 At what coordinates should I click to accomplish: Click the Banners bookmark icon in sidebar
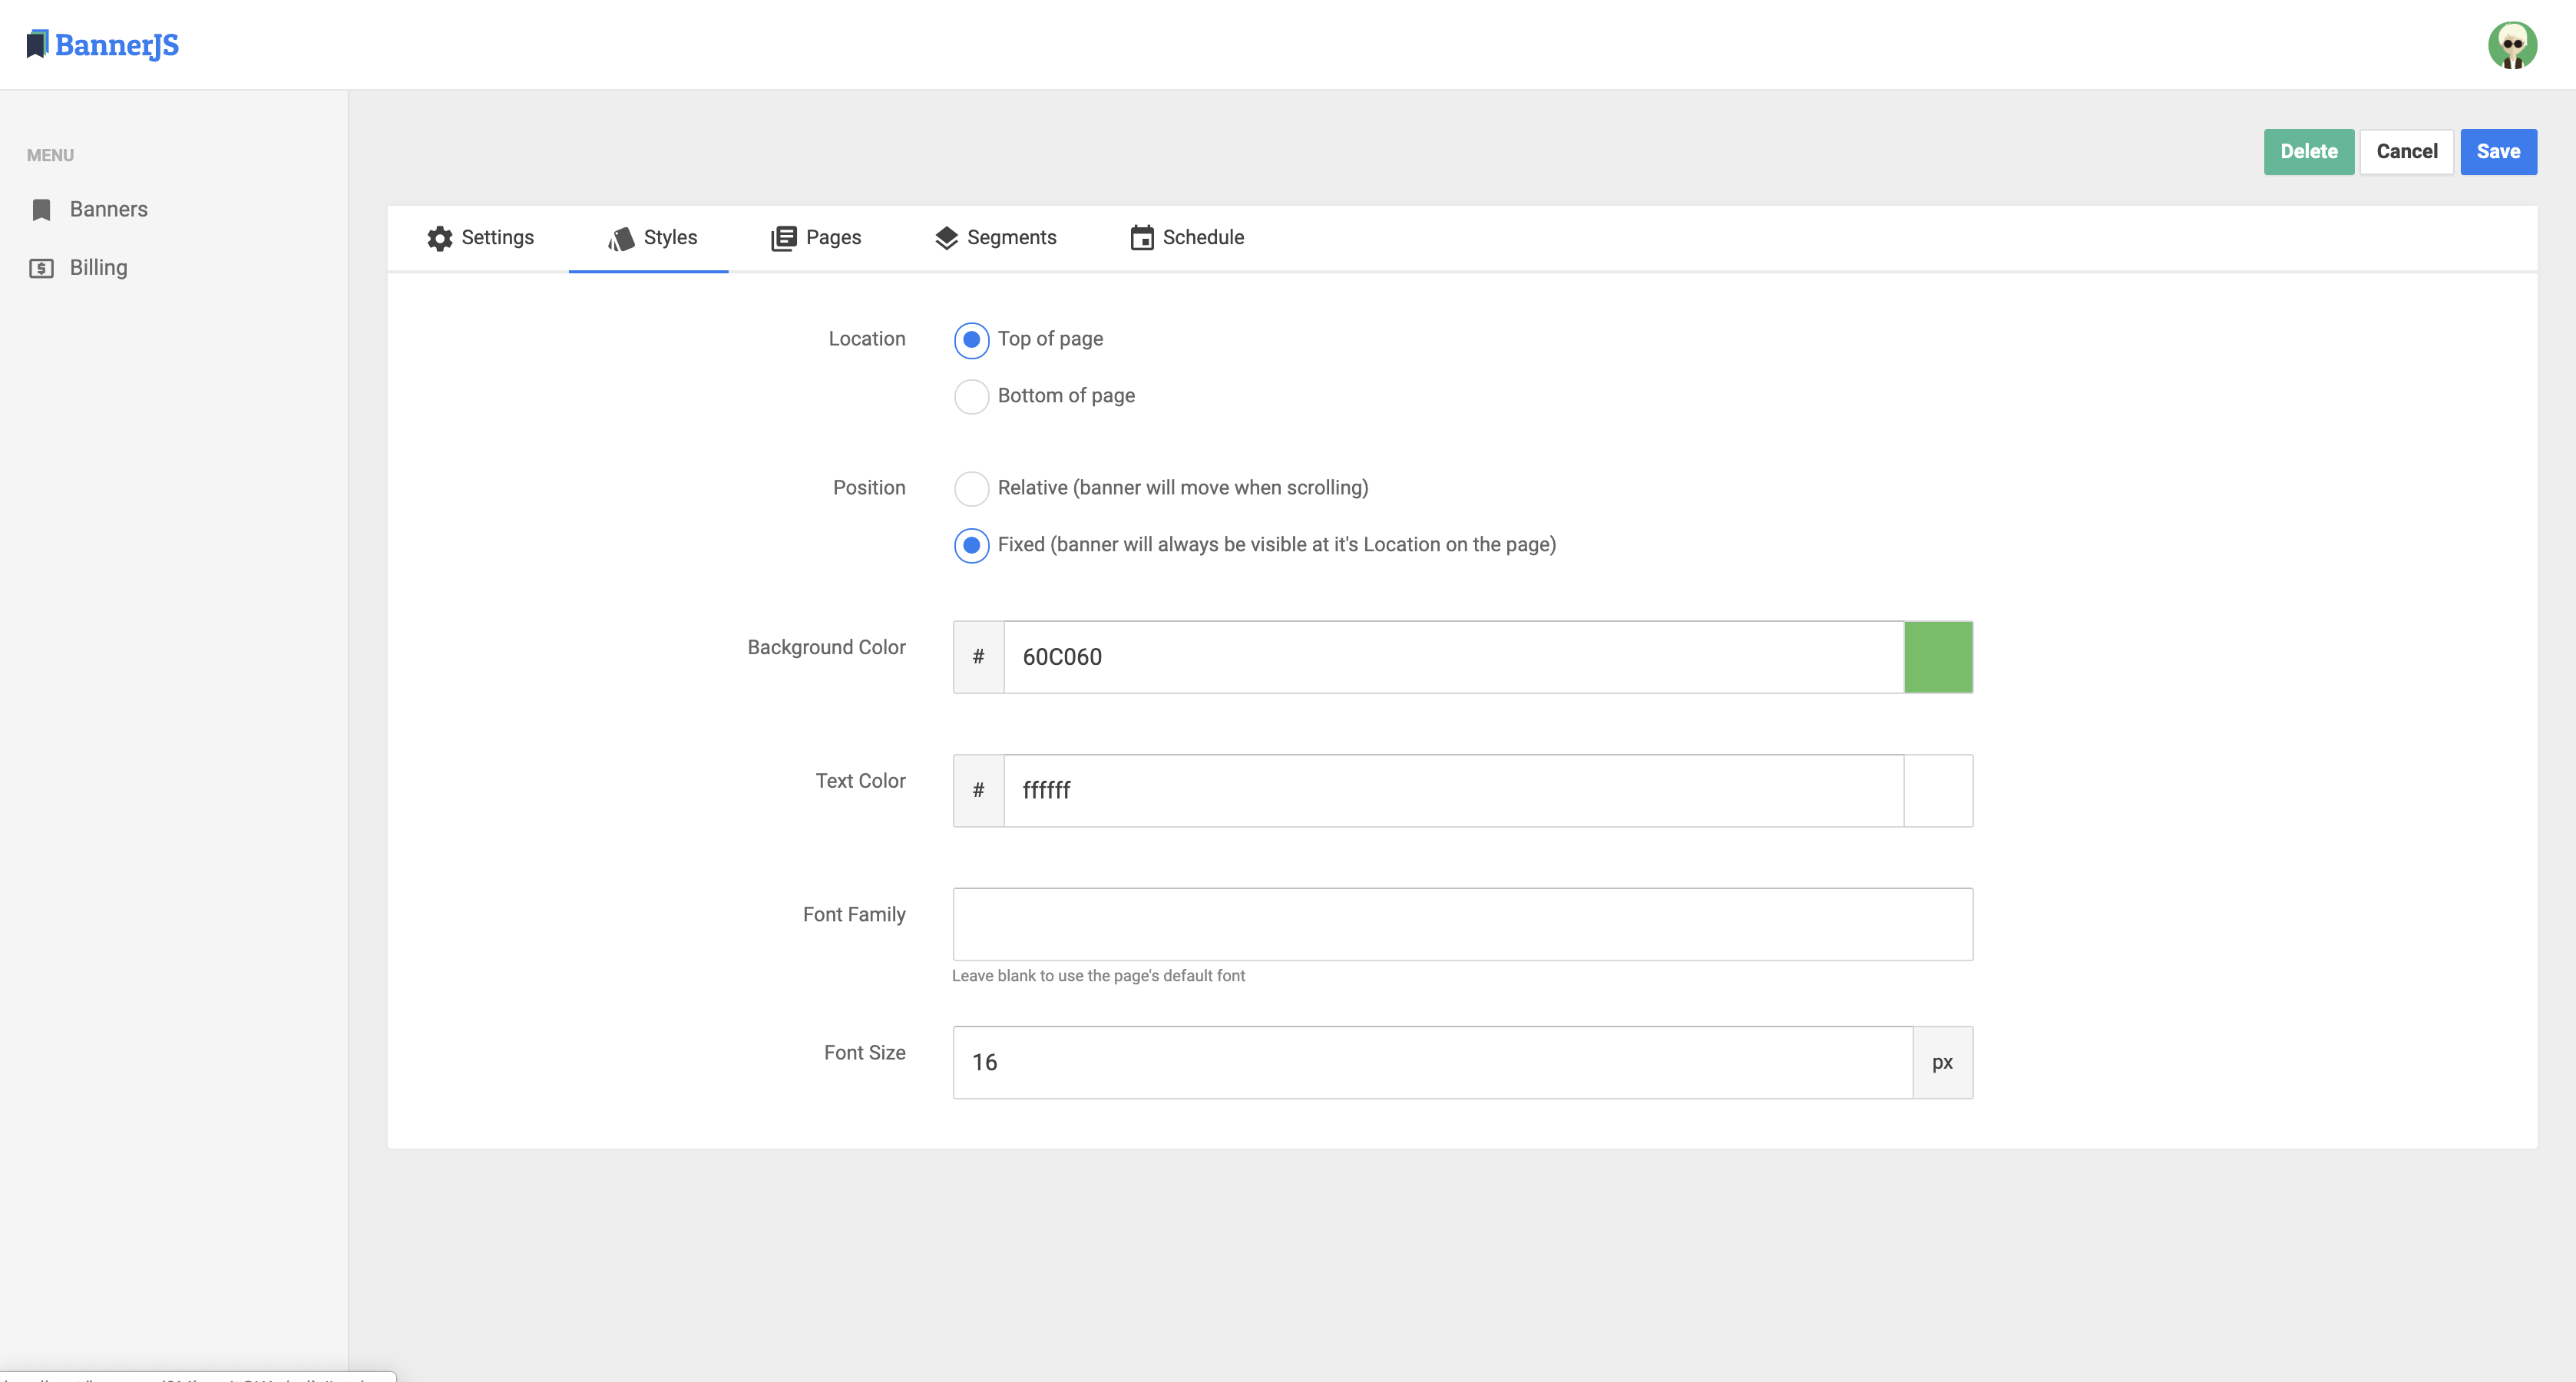coord(41,210)
